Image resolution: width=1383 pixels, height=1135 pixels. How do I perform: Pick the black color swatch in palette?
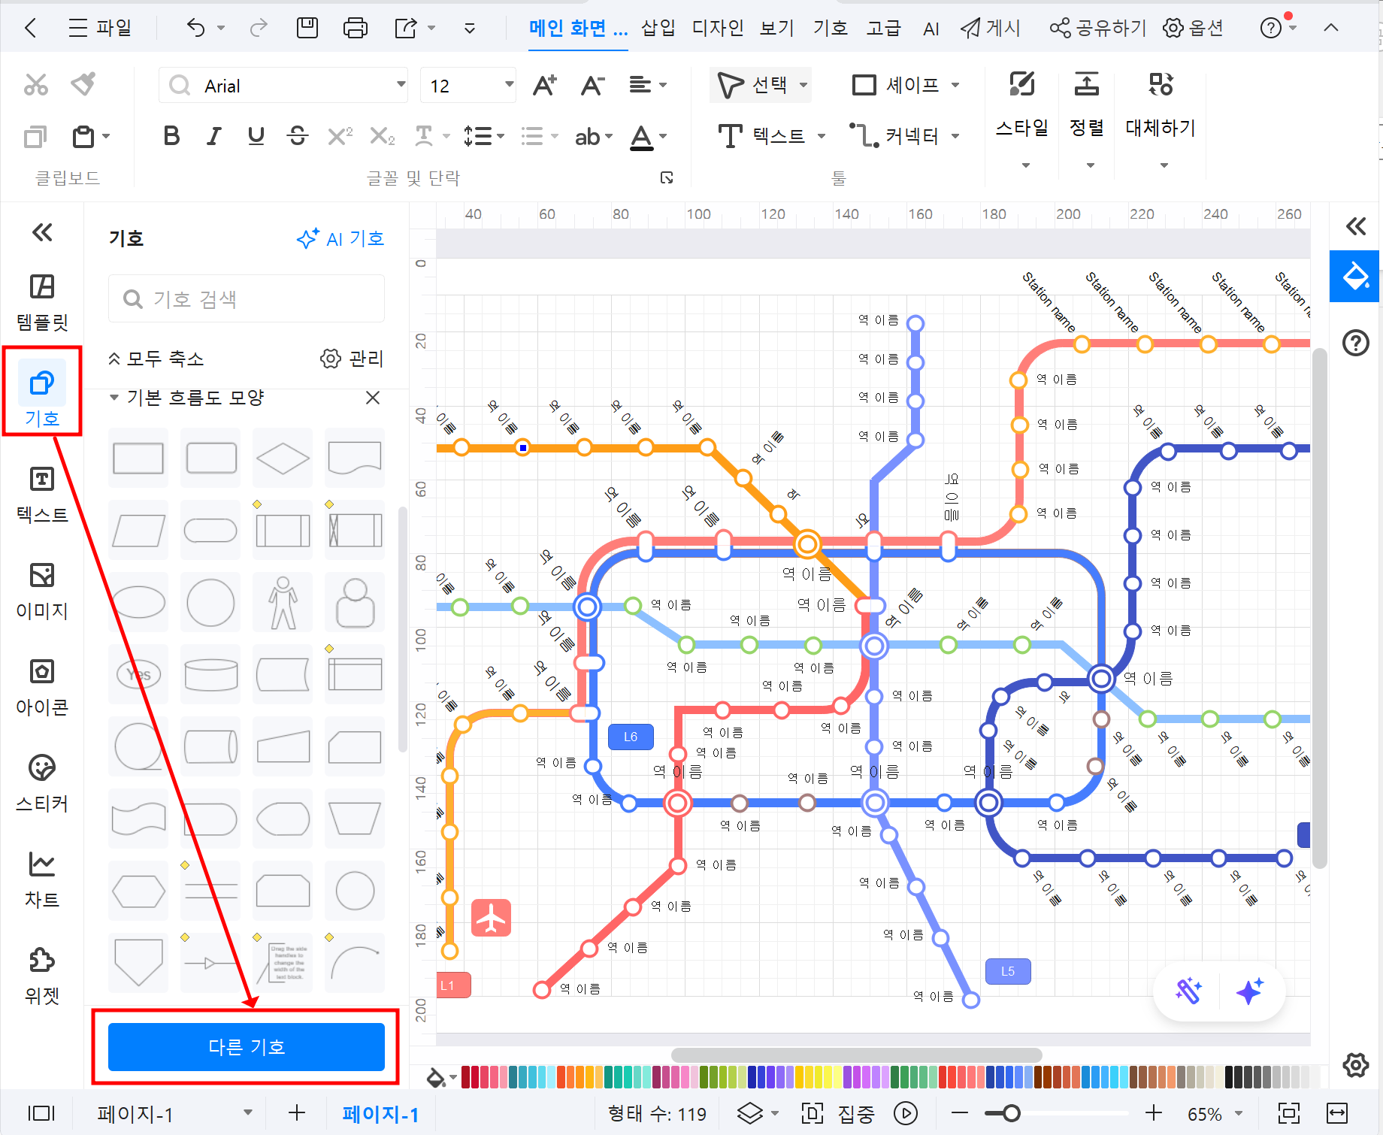(1229, 1076)
